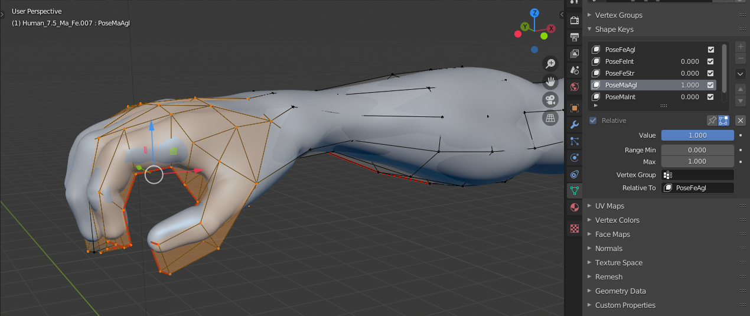Click animate dot beside Range Min

click(741, 150)
